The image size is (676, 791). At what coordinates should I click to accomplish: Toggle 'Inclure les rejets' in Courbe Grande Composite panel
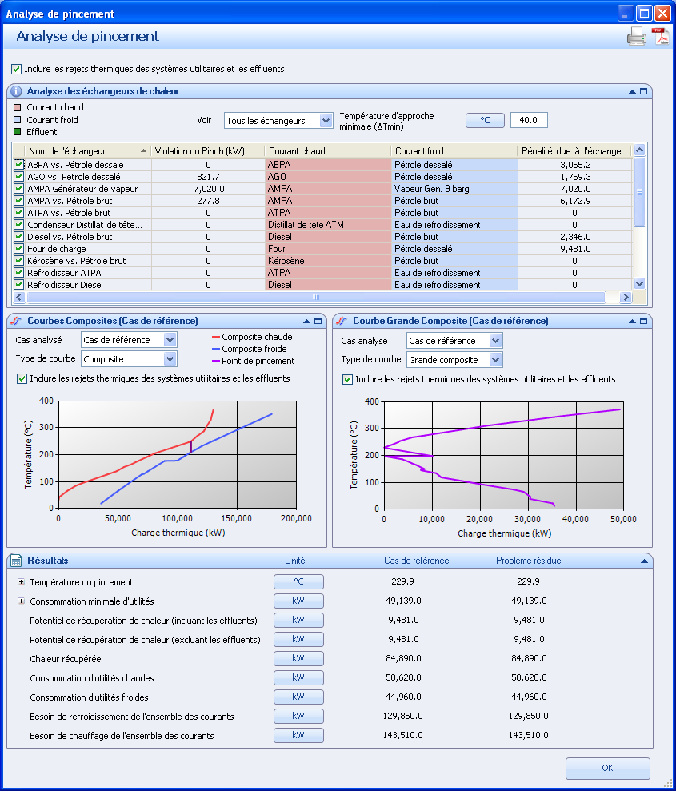[347, 379]
